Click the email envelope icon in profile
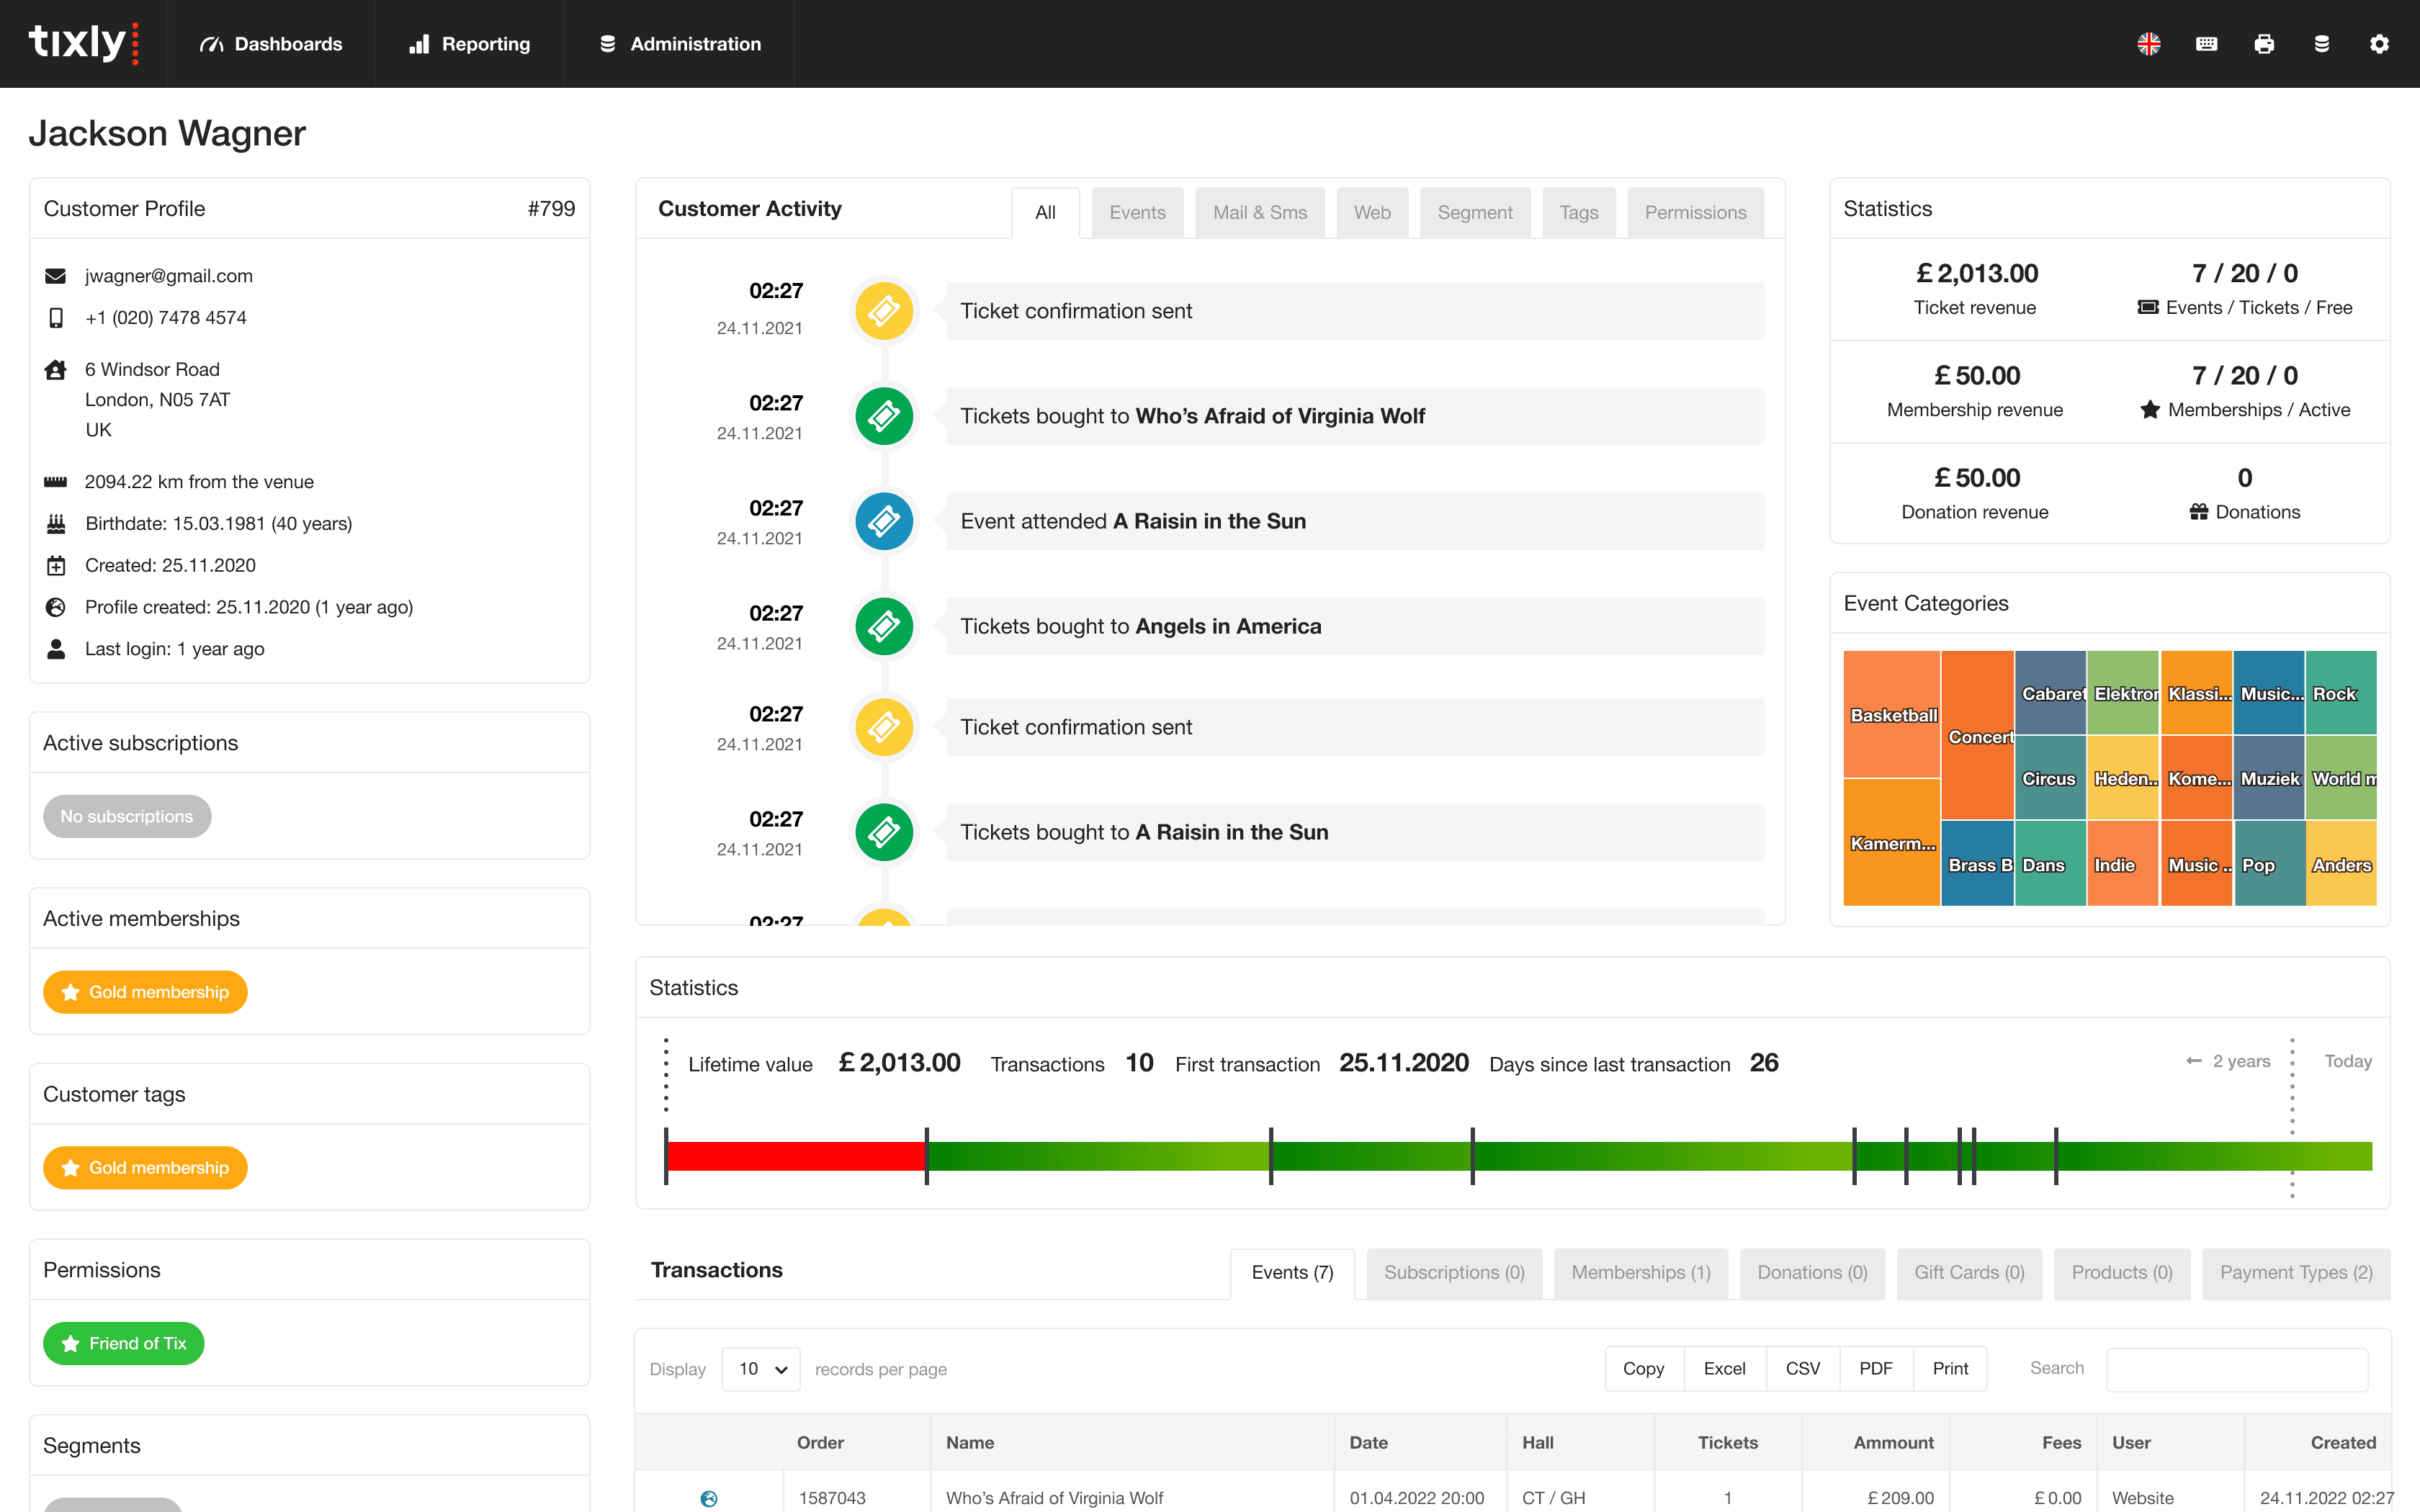This screenshot has width=2420, height=1512. tap(56, 276)
